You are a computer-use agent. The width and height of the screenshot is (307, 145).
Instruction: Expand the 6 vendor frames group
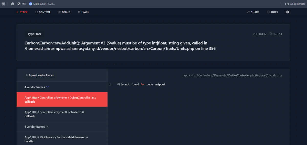coord(36,127)
